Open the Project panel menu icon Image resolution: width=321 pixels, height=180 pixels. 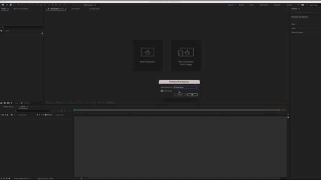coord(8,9)
